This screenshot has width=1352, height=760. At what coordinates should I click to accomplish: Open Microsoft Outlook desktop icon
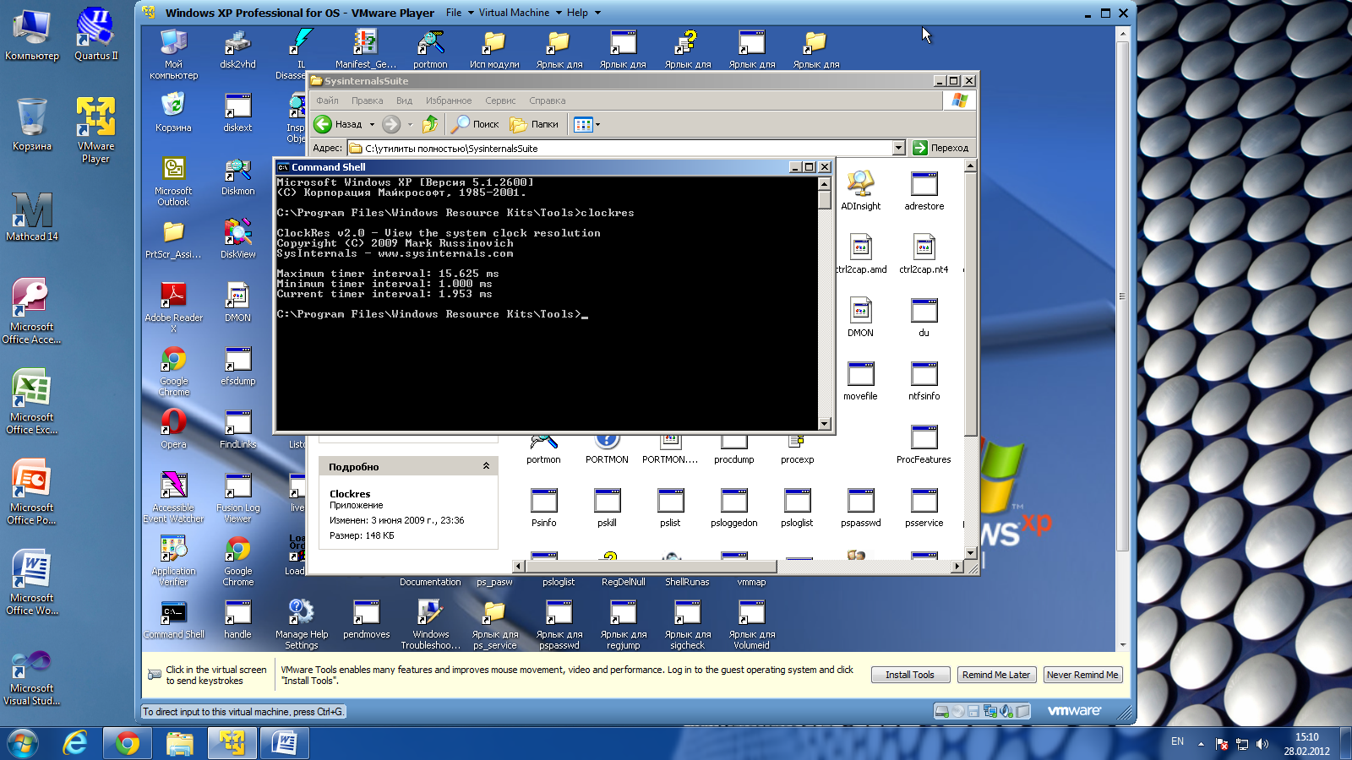(x=173, y=180)
